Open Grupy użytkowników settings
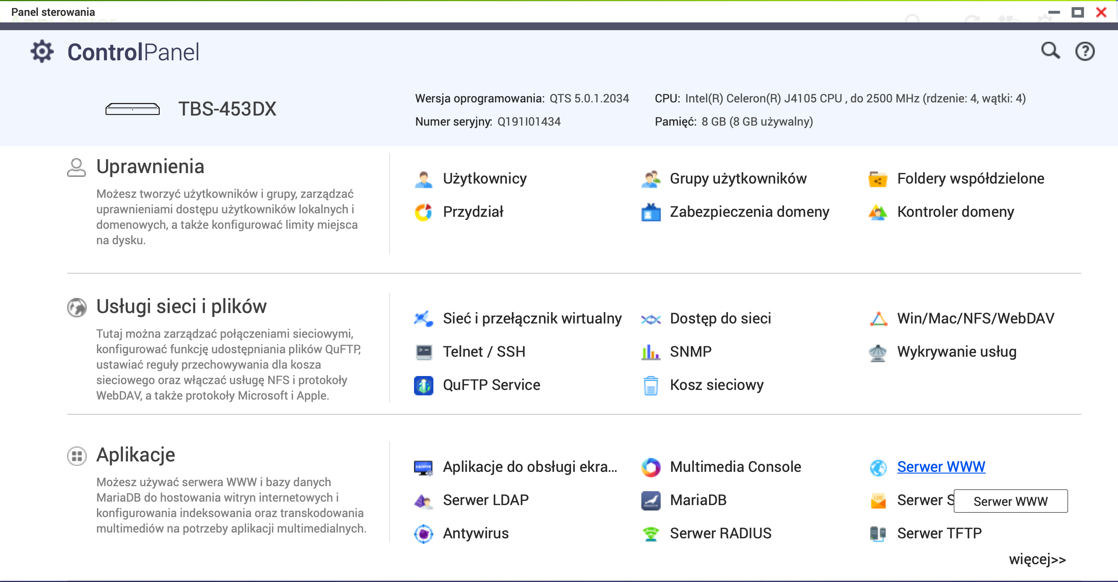 tap(738, 179)
